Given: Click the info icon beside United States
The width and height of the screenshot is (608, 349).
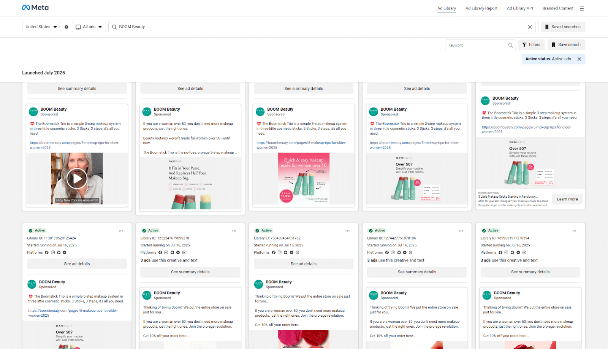Looking at the screenshot, I should [x=66, y=27].
